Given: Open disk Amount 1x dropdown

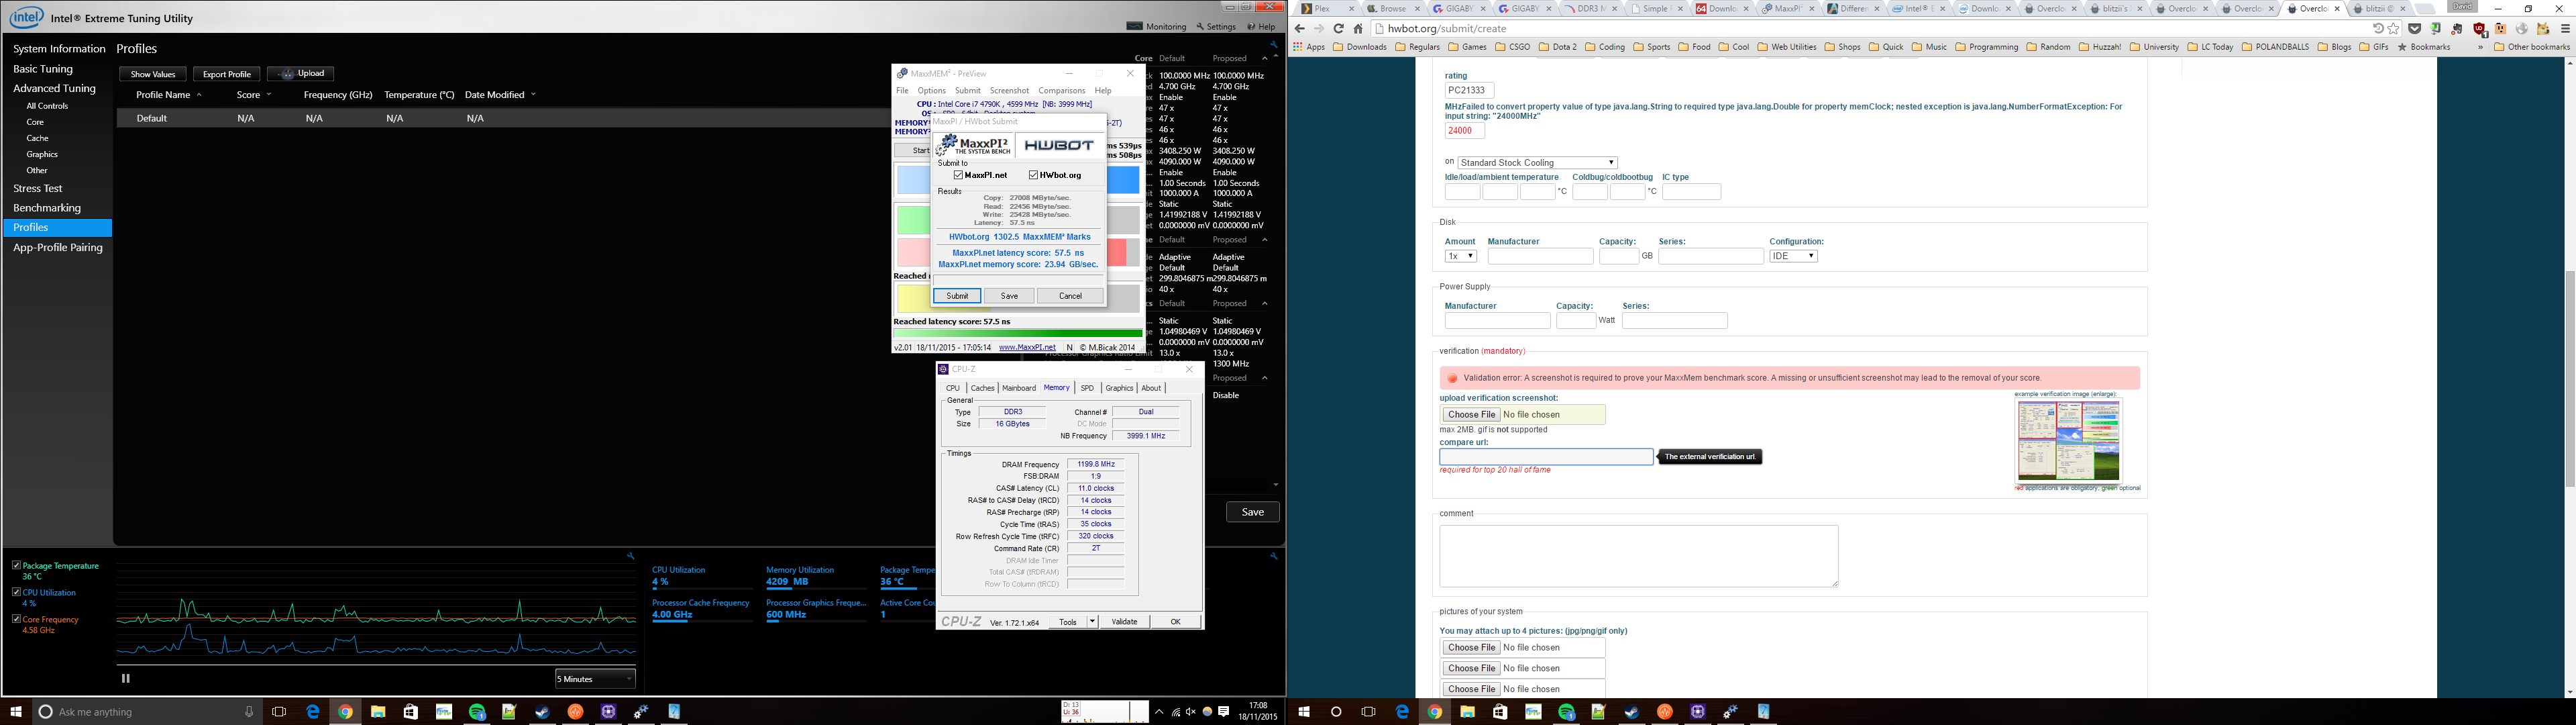Looking at the screenshot, I should click(1460, 256).
